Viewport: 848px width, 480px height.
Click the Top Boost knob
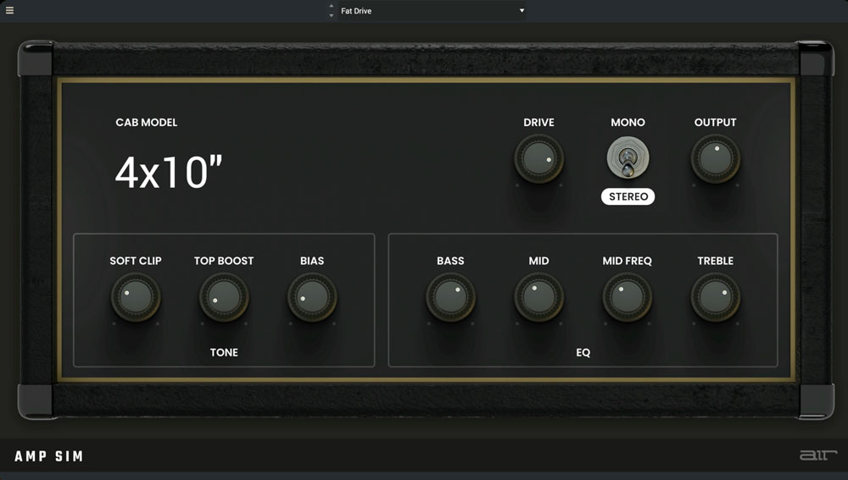coord(224,297)
